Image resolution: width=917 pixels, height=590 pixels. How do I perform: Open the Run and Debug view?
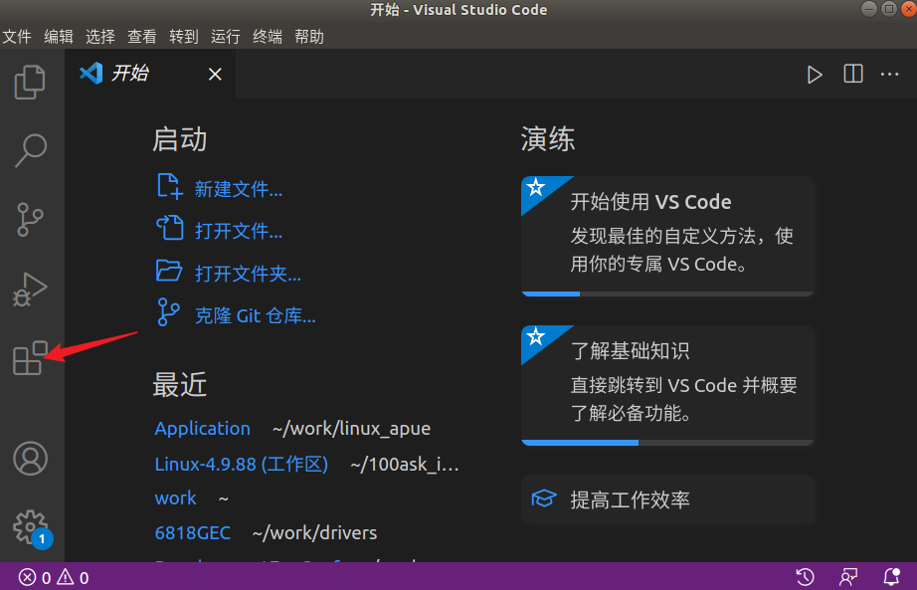pyautogui.click(x=30, y=290)
